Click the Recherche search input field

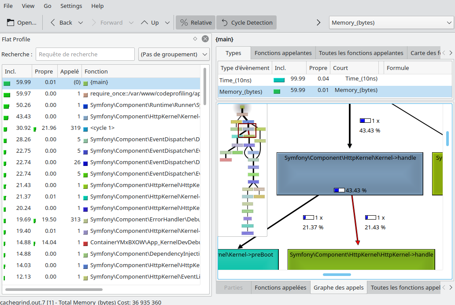[x=85, y=54]
